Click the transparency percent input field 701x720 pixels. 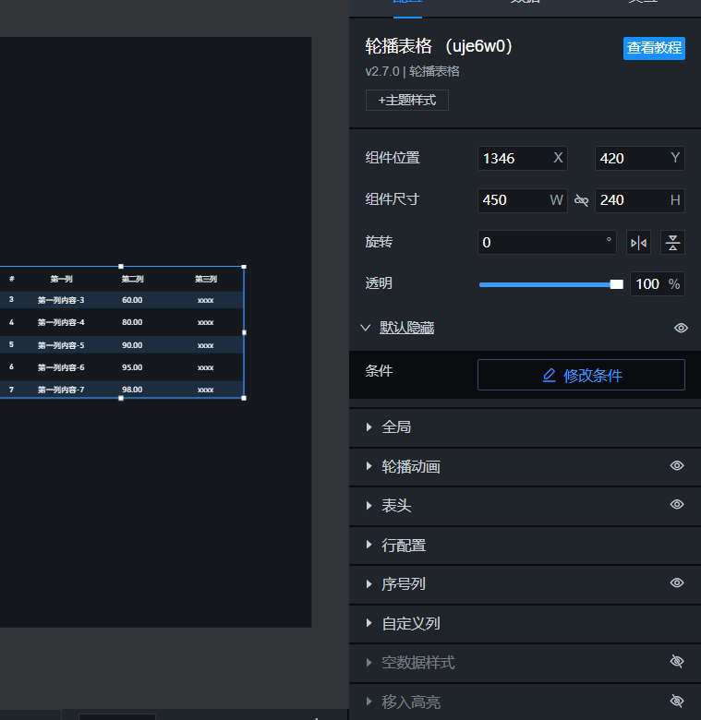click(x=658, y=283)
